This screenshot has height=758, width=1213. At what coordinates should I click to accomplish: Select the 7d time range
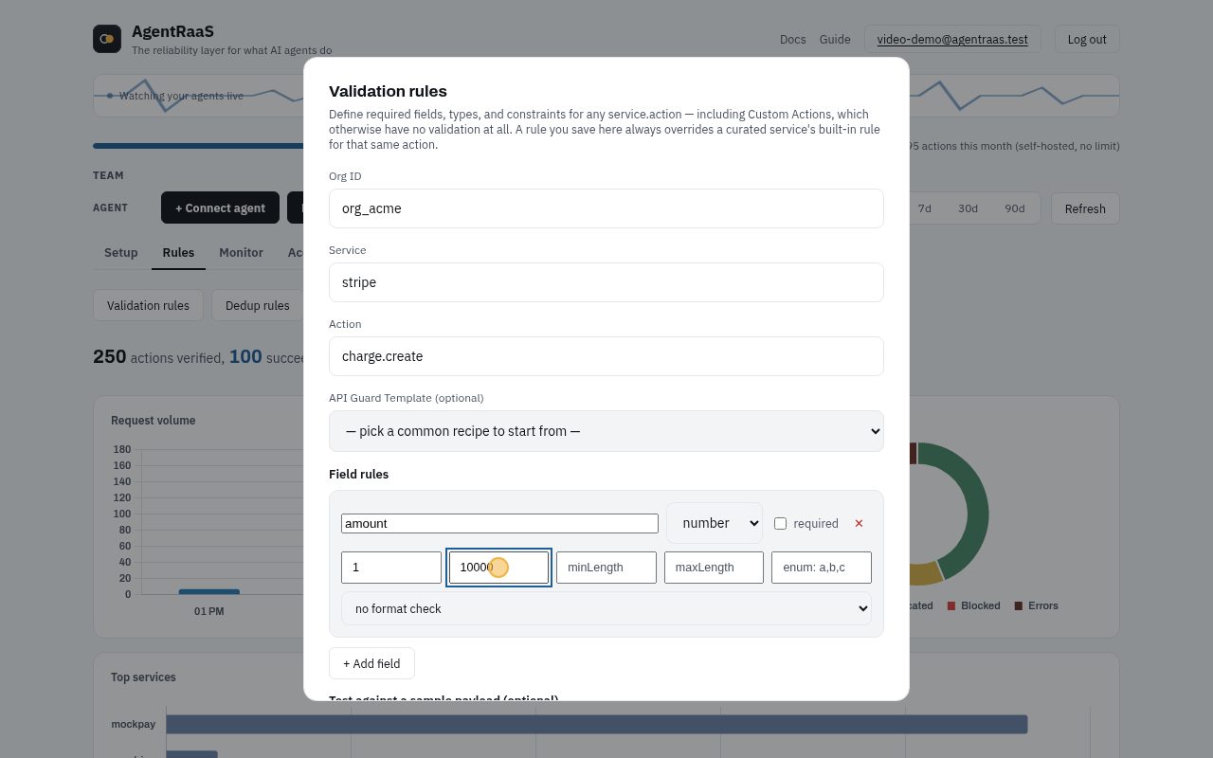coord(924,208)
